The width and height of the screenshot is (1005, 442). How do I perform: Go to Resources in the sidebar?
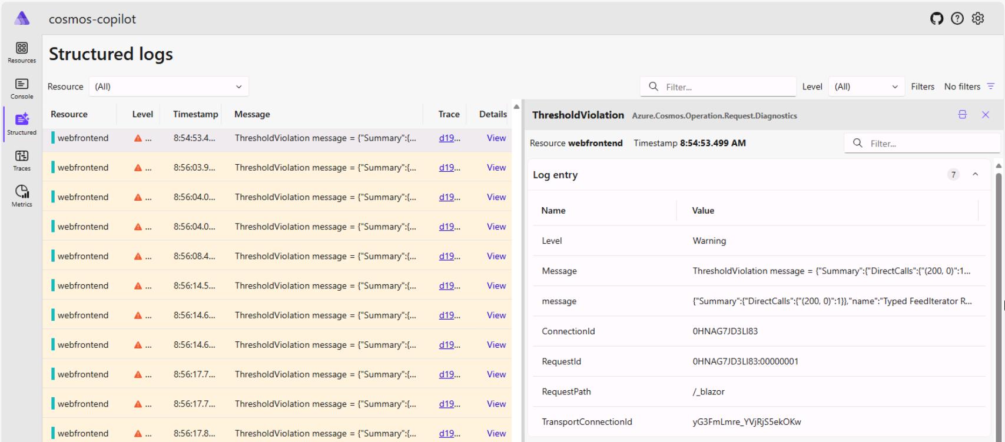click(22, 52)
